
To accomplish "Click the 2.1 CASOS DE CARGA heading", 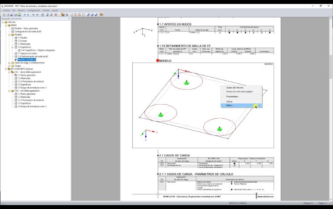I will 174,156.
